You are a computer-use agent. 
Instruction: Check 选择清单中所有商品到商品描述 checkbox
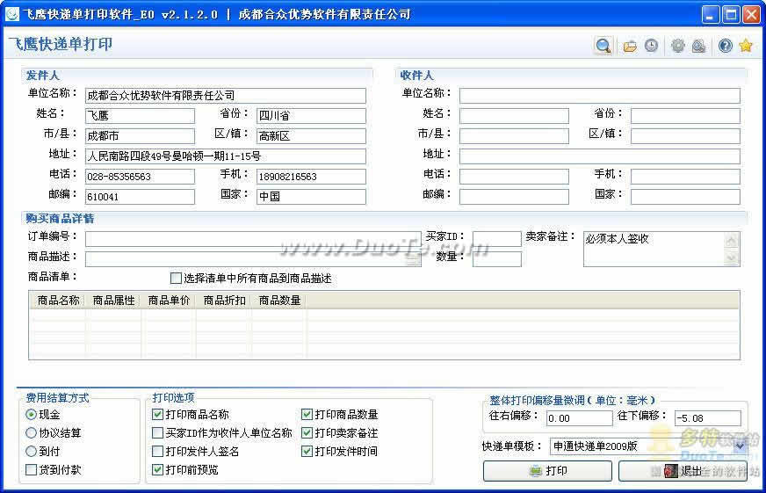pos(176,278)
